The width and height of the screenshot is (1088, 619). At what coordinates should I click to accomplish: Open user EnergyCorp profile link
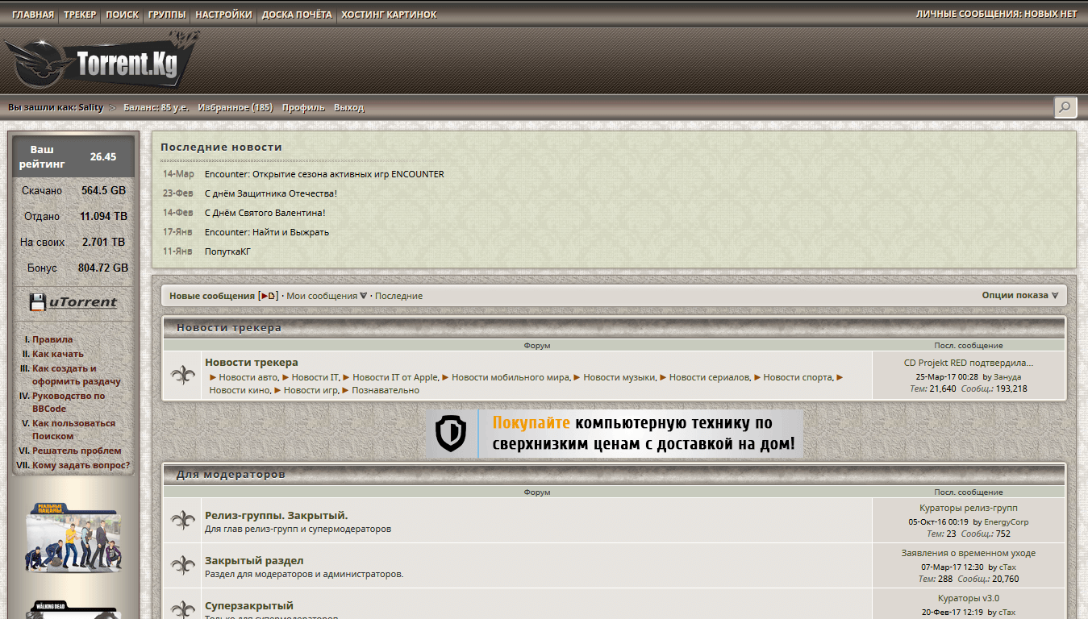click(x=1007, y=521)
